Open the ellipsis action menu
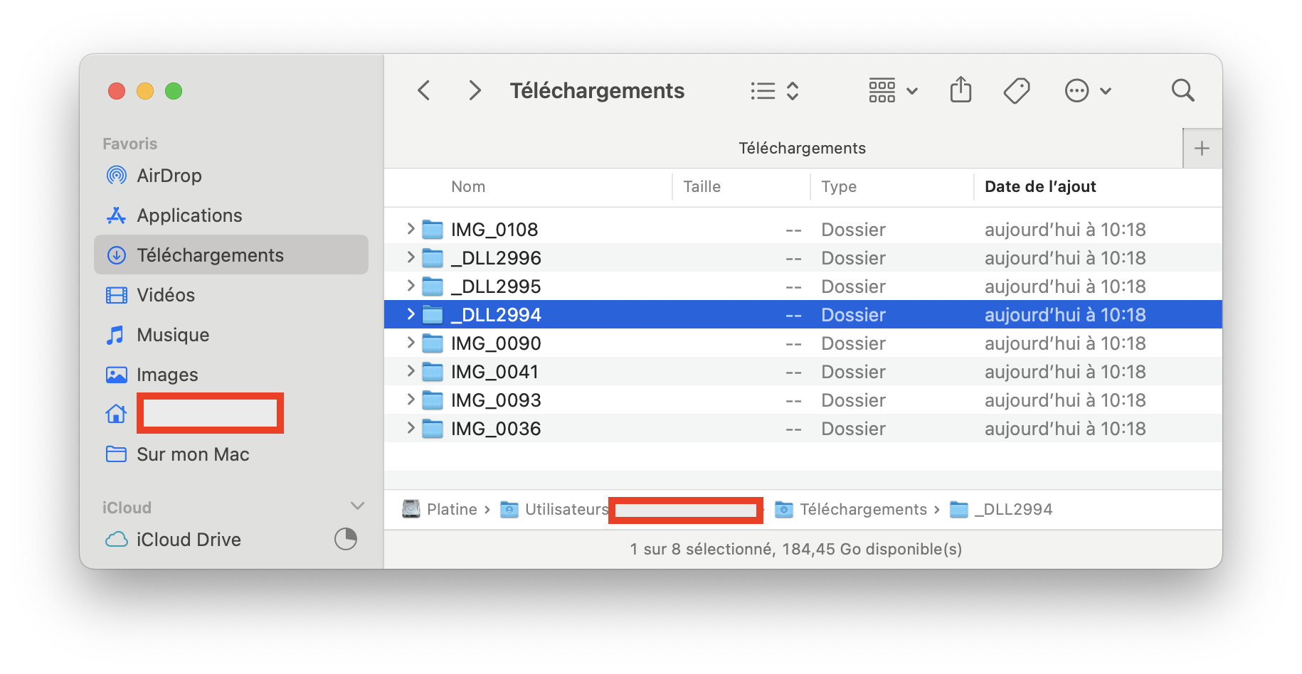 tap(1087, 90)
